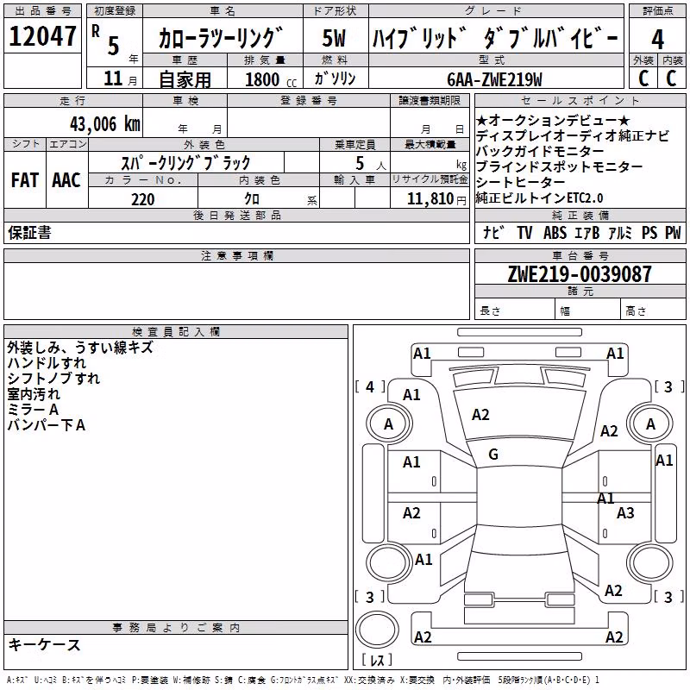This screenshot has height=690, width=690.
Task: Click the inspector note ハンドルすれ
Action: [x=47, y=363]
